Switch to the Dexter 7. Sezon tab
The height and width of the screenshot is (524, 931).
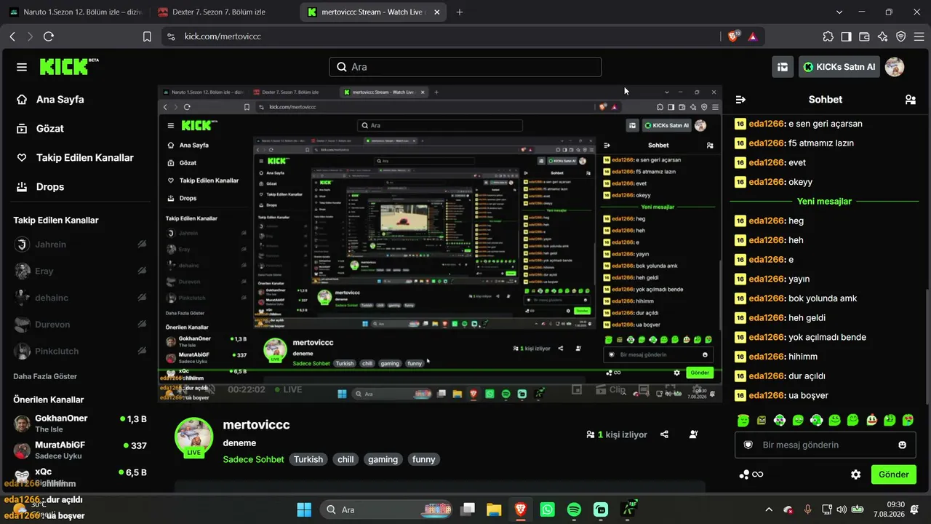[223, 12]
